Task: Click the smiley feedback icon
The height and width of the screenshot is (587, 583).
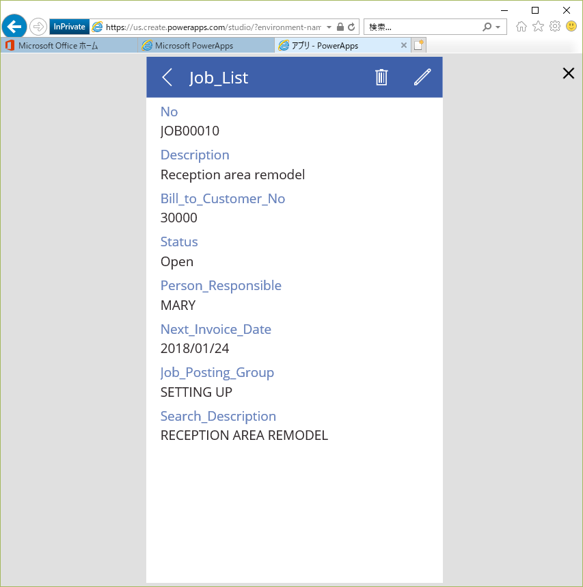Action: pos(571,26)
